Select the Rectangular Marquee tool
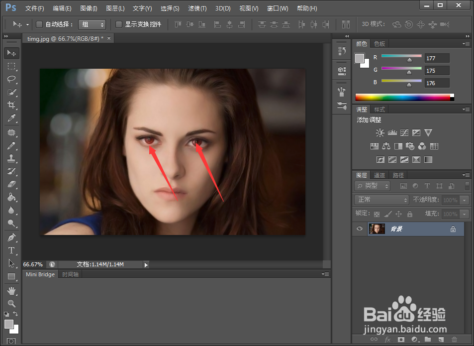The width and height of the screenshot is (474, 346). click(11, 66)
